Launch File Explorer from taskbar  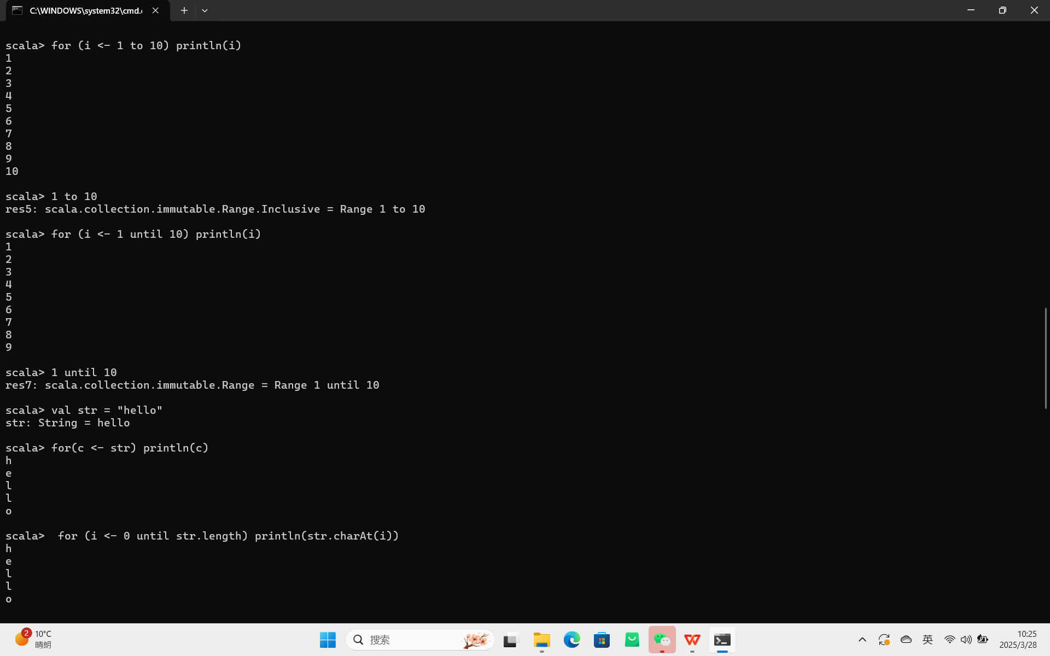[x=541, y=640]
